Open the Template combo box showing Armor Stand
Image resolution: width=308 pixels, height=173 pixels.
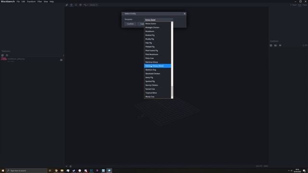pyautogui.click(x=158, y=20)
